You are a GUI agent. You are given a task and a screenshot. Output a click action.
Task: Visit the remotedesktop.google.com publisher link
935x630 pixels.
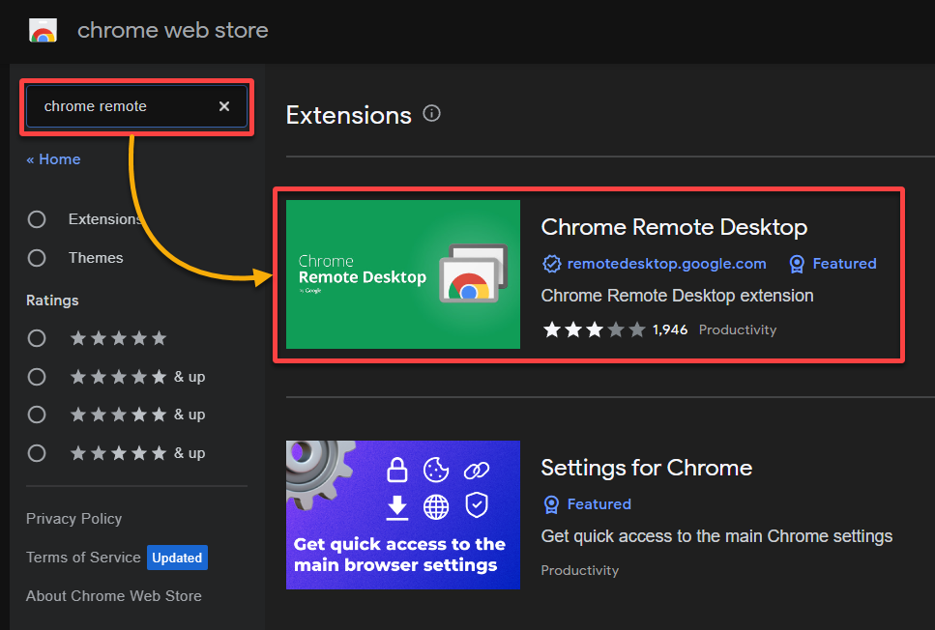pyautogui.click(x=666, y=264)
